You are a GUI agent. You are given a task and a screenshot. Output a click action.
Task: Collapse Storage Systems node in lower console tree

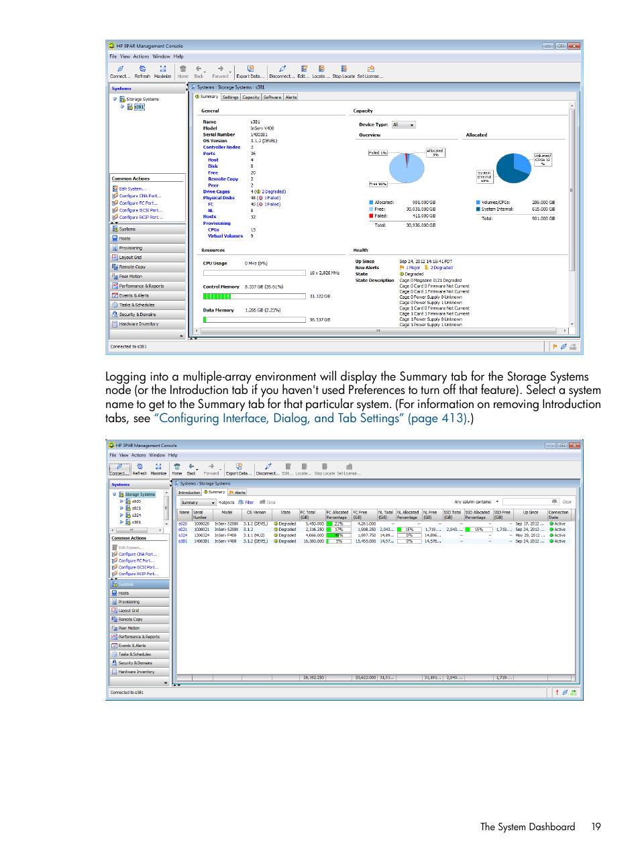(x=114, y=495)
